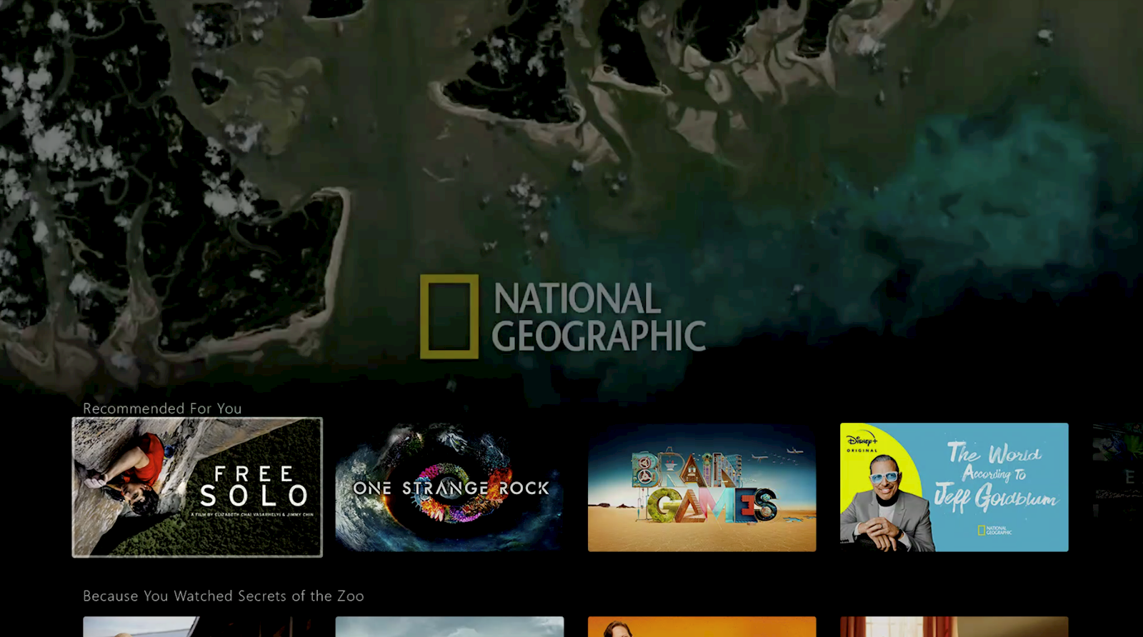Click Because You Watched Secrets of the Zoo heading
Image resolution: width=1143 pixels, height=637 pixels.
(223, 596)
